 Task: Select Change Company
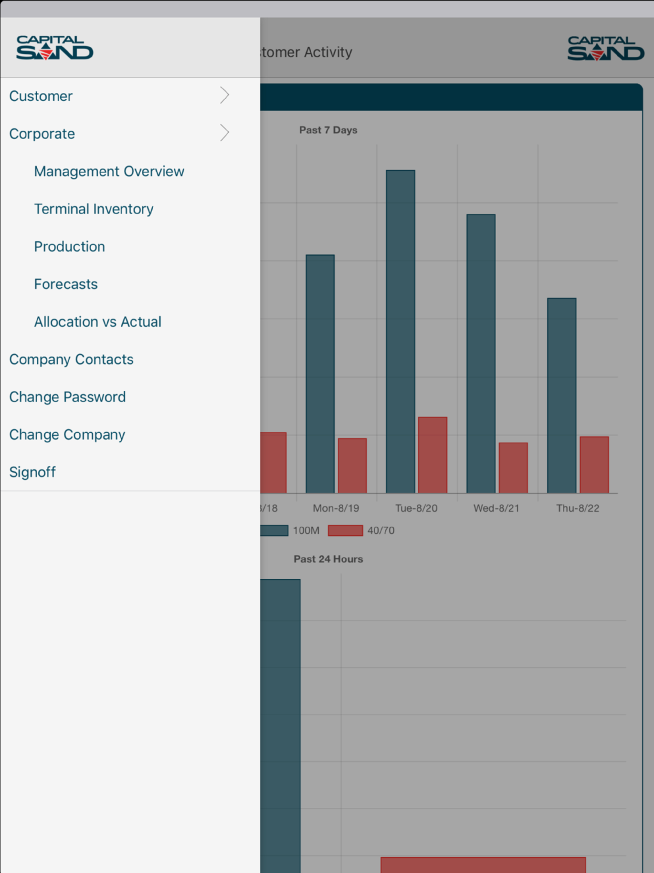(x=67, y=435)
